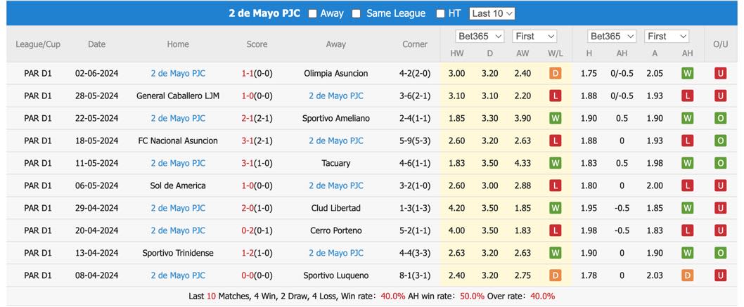Click green W badge for Sportivo Ameliano match
The image size is (744, 307).
[x=555, y=119]
